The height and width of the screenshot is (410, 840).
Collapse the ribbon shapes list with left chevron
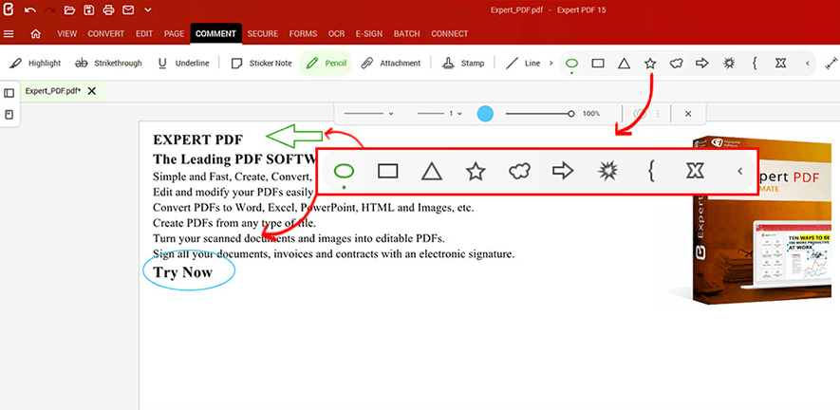click(x=808, y=64)
